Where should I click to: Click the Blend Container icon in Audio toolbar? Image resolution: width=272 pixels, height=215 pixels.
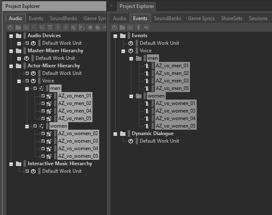[x=58, y=27]
